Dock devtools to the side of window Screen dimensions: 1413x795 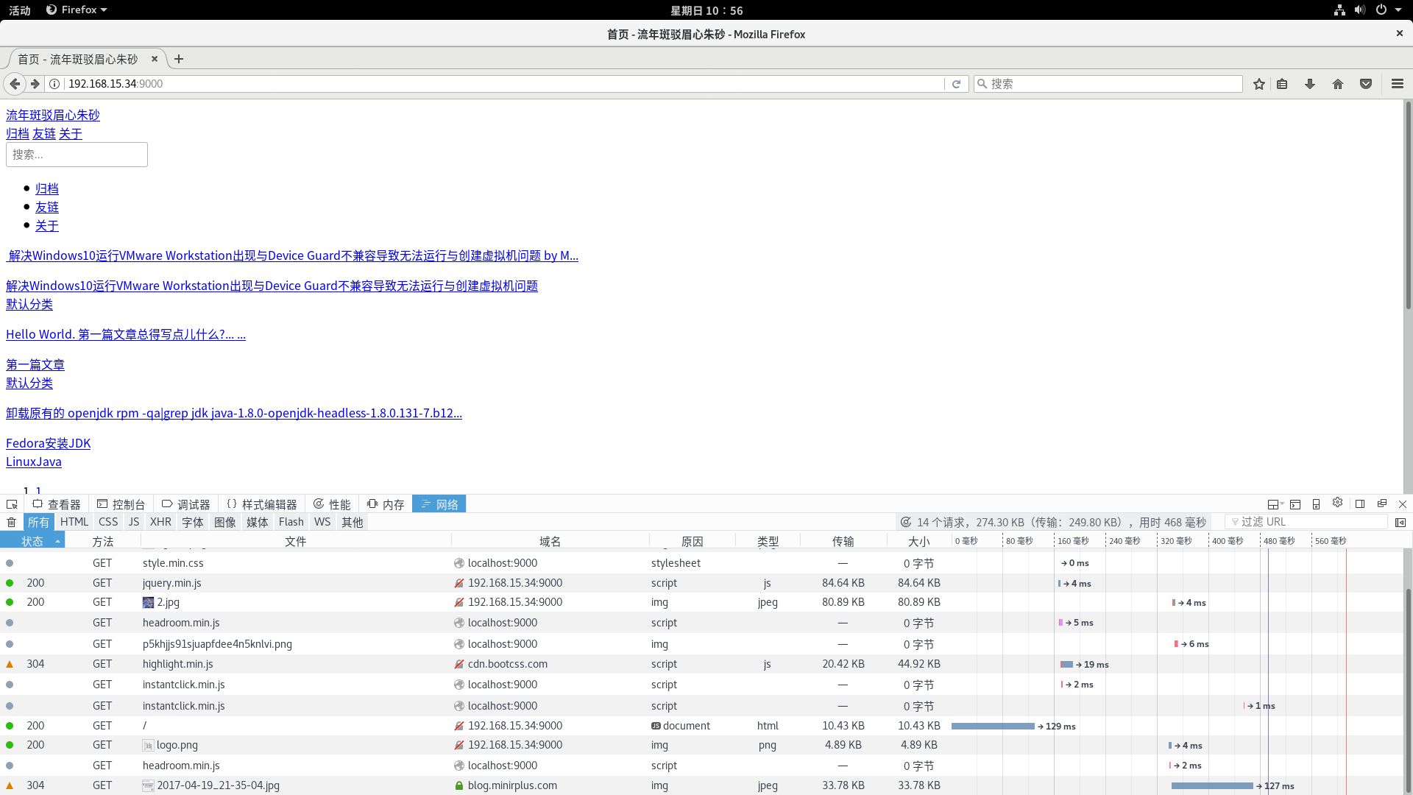tap(1360, 504)
